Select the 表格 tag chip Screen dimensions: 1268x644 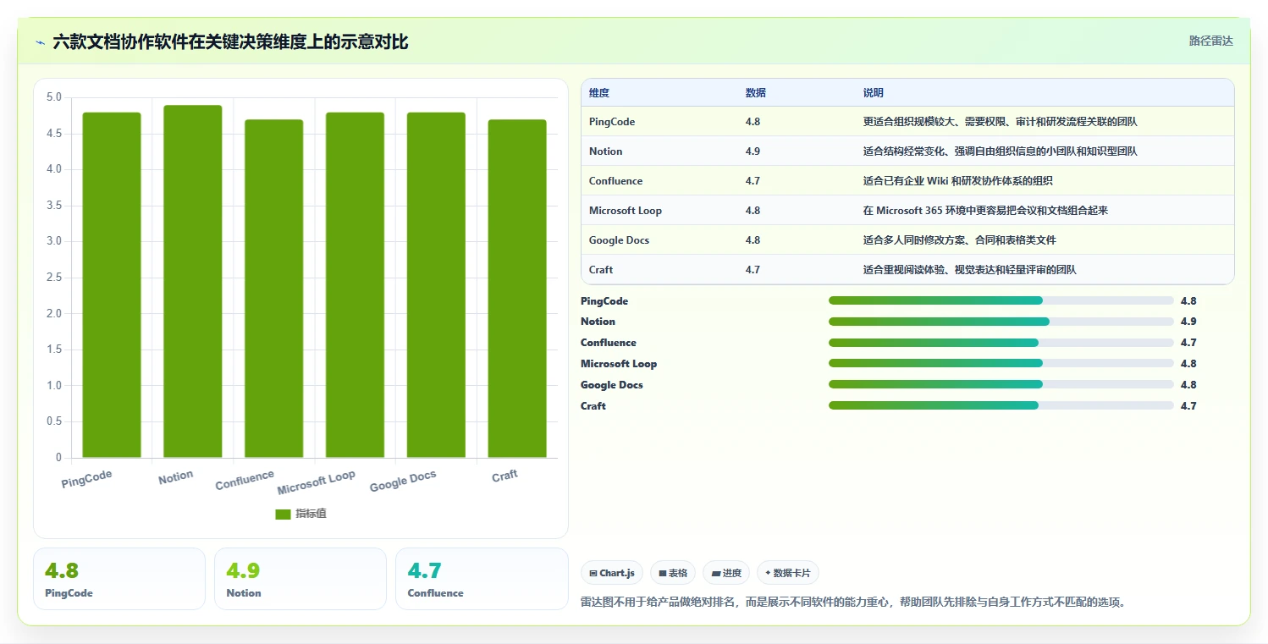pos(673,573)
